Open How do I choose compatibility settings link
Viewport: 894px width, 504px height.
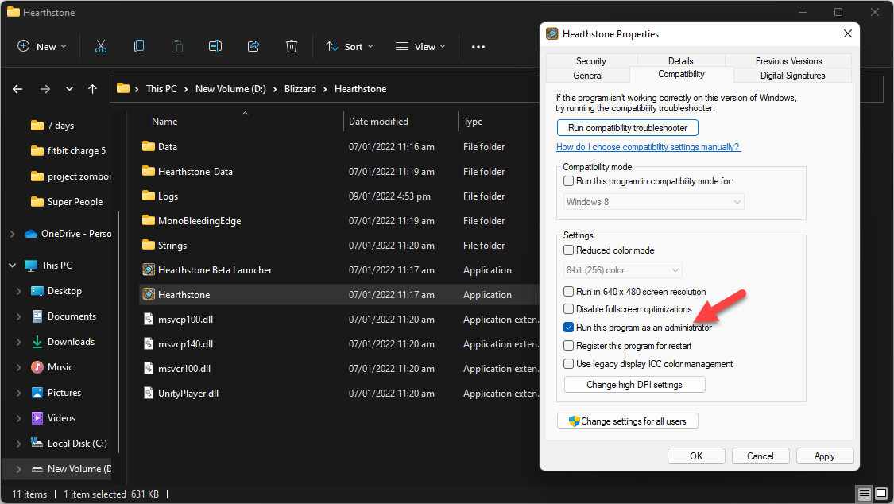[648, 147]
